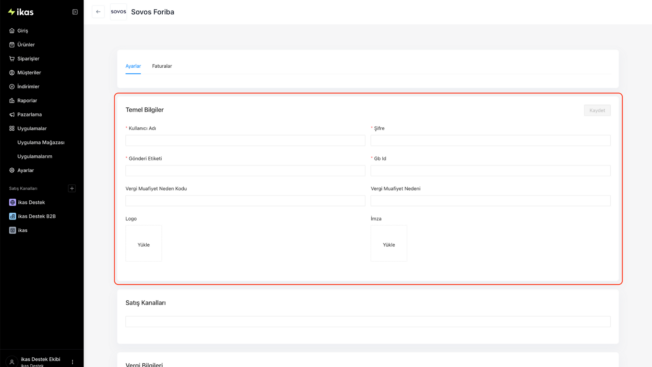
Task: Click the Giriş home icon
Action: (x=12, y=31)
